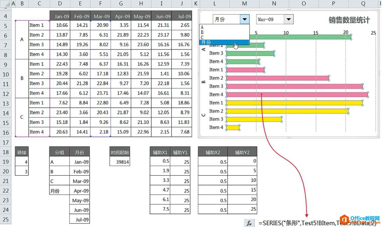Select May-09 cell in month list
This screenshot has height=227, width=382.
80,200
